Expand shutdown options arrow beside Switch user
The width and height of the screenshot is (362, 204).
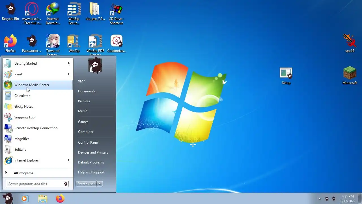[x=100, y=184]
